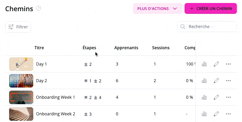This screenshot has height=122, width=242.
Task: Select the Day 2 thumbnail image
Action: 21,81
